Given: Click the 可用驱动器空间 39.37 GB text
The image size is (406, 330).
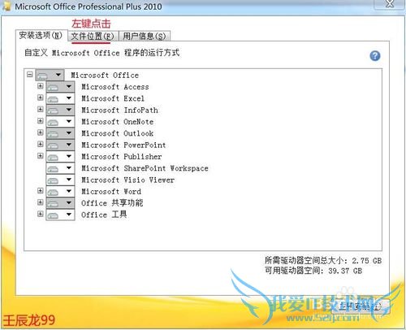Looking at the screenshot, I should click(x=313, y=271).
